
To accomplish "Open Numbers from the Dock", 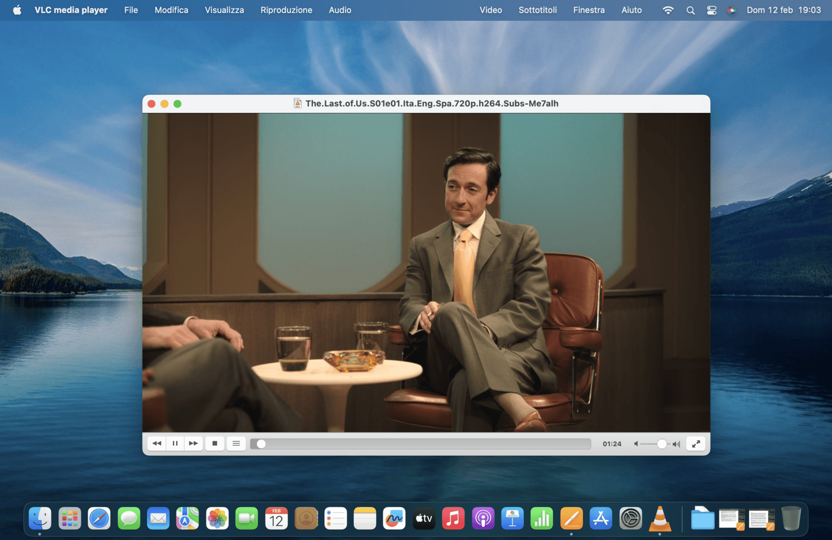I will pos(542,518).
